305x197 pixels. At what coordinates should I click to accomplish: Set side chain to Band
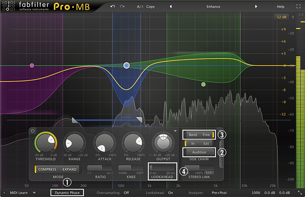(x=193, y=135)
